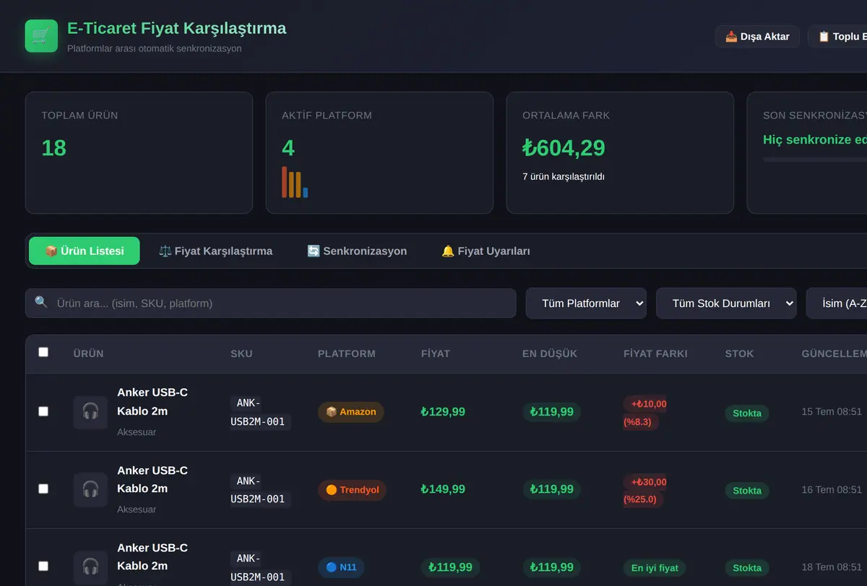Open the Tüm Stok Durumları dropdown
The height and width of the screenshot is (586, 867).
pyautogui.click(x=726, y=303)
